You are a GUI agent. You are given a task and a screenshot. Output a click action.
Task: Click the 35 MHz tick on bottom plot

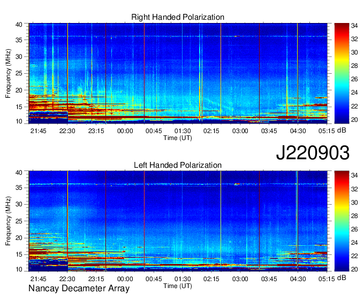19,188
